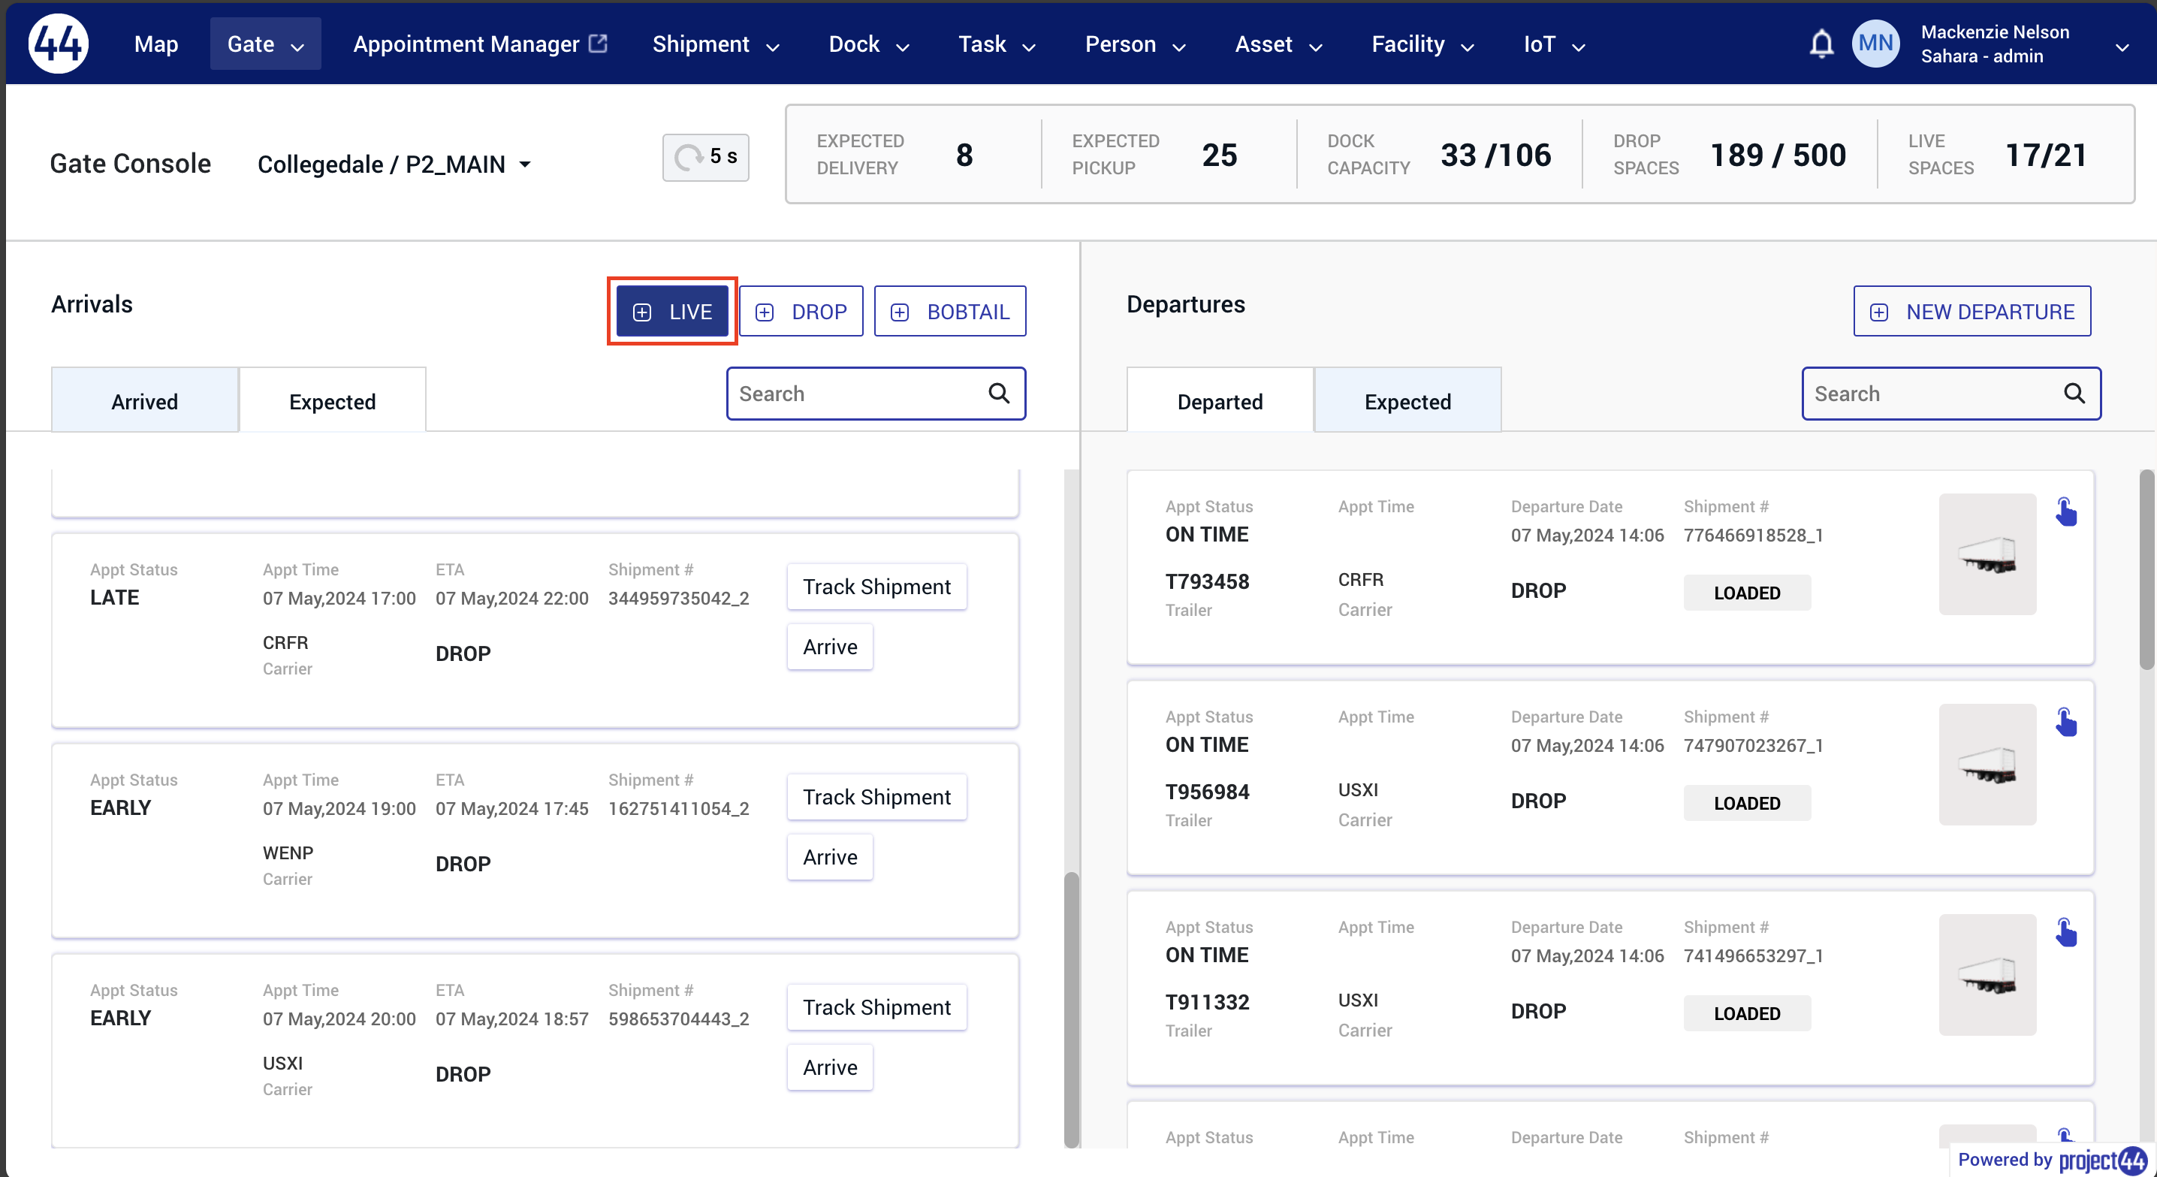The image size is (2157, 1177).
Task: Expand the Shipment menu
Action: (x=716, y=44)
